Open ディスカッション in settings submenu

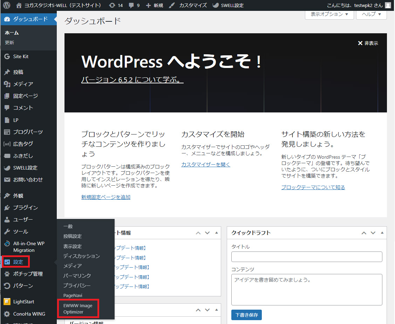point(82,256)
